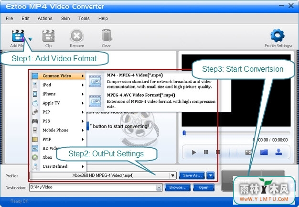Click the PMP player icon
Screen dimensions: 299x207
35,139
